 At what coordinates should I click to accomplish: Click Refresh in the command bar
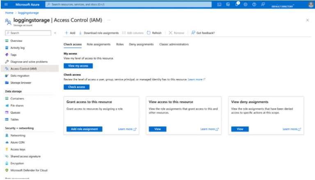pyautogui.click(x=154, y=33)
